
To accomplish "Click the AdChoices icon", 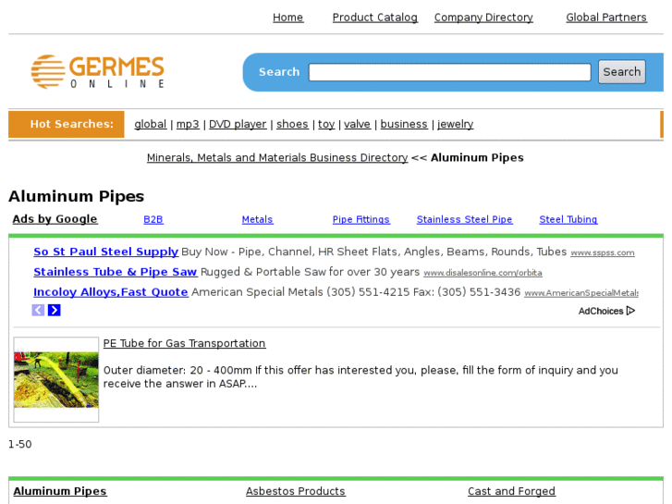I will [630, 311].
